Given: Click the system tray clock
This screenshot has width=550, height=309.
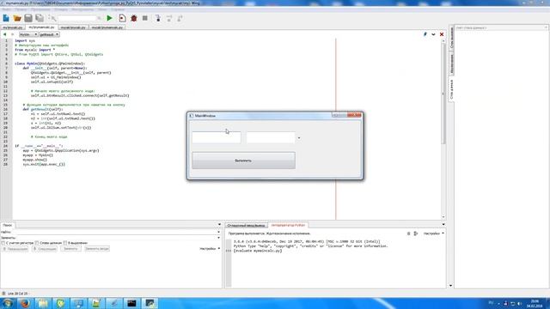Looking at the screenshot, I should tap(535, 303).
